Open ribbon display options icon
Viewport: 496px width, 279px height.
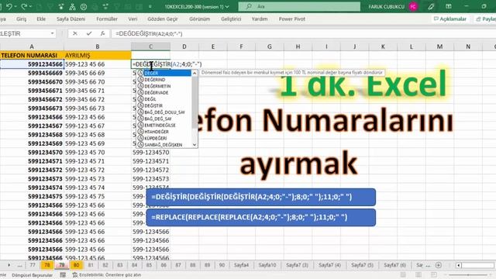pyautogui.click(x=449, y=7)
